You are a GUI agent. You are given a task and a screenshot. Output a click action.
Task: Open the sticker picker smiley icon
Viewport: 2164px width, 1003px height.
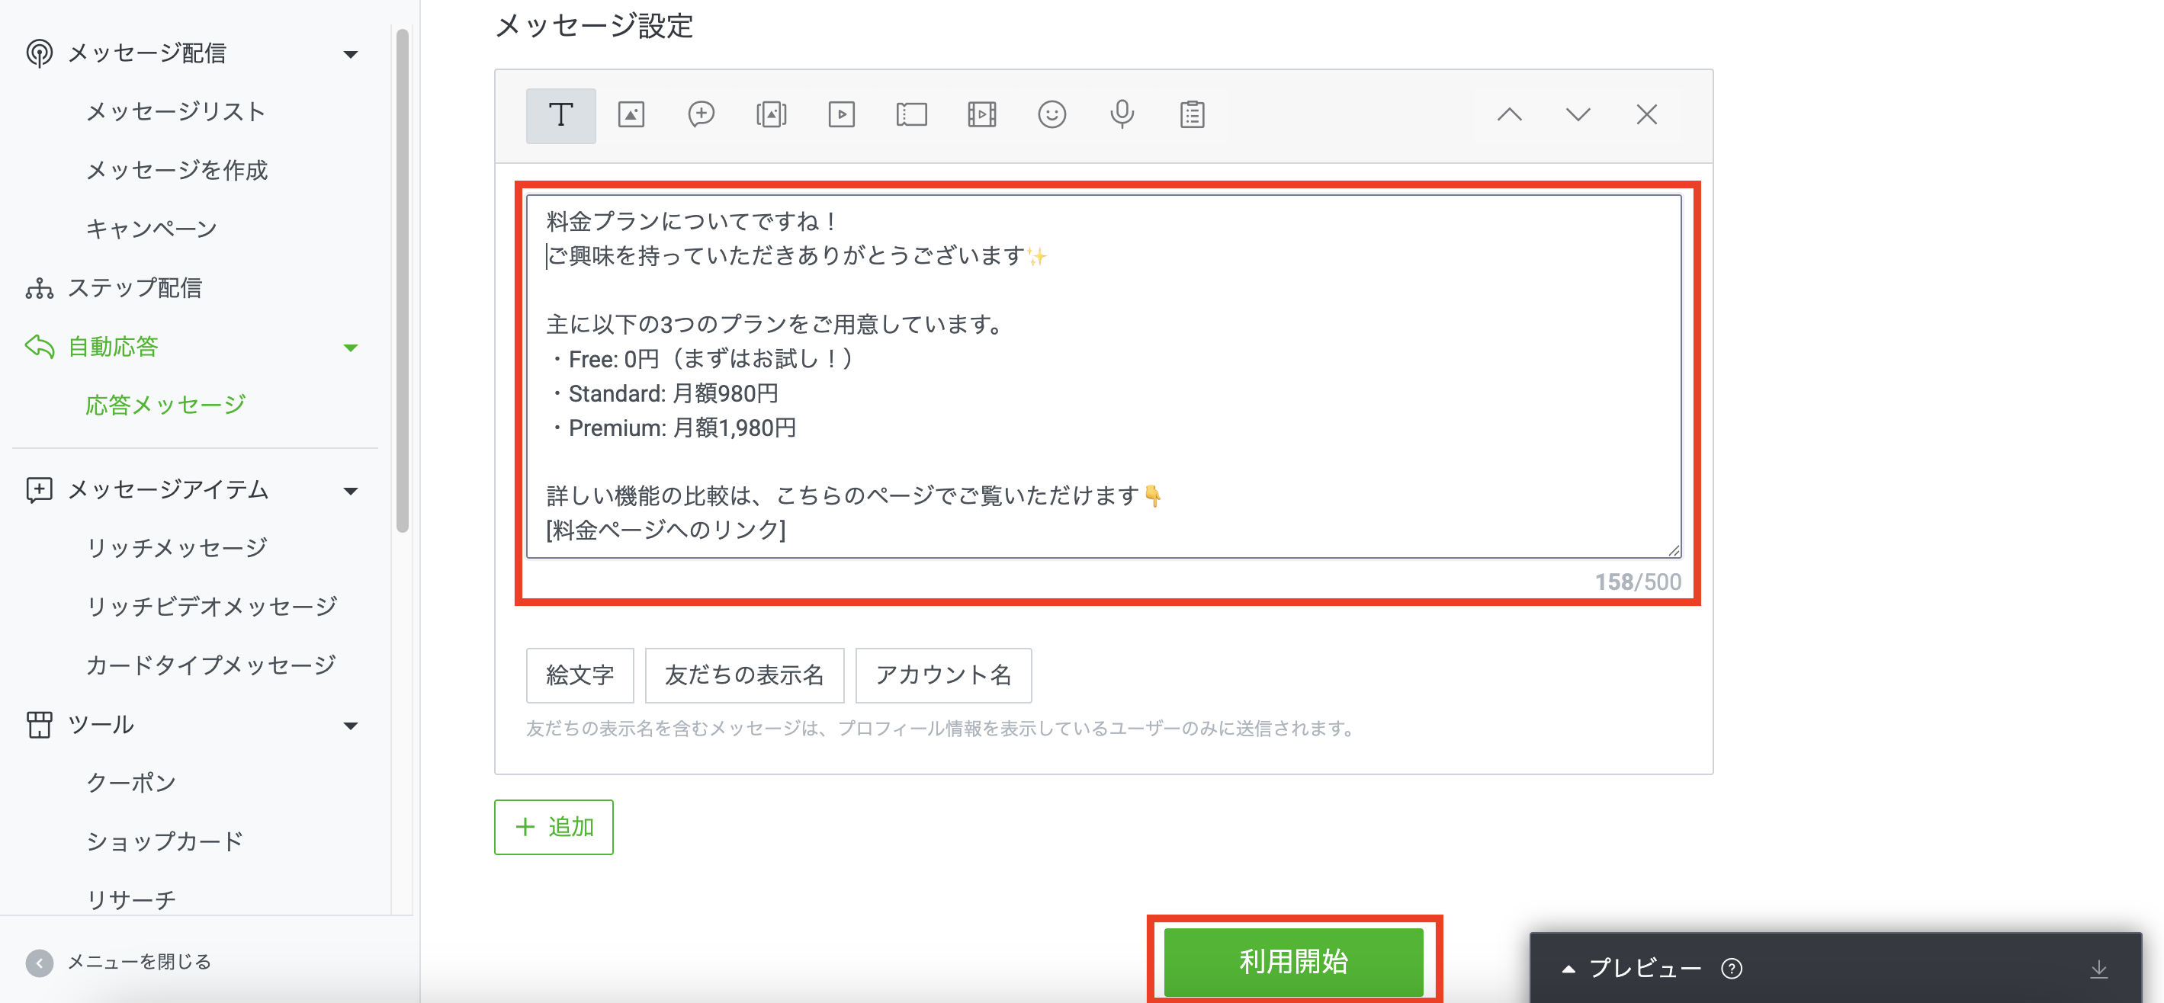click(1052, 115)
